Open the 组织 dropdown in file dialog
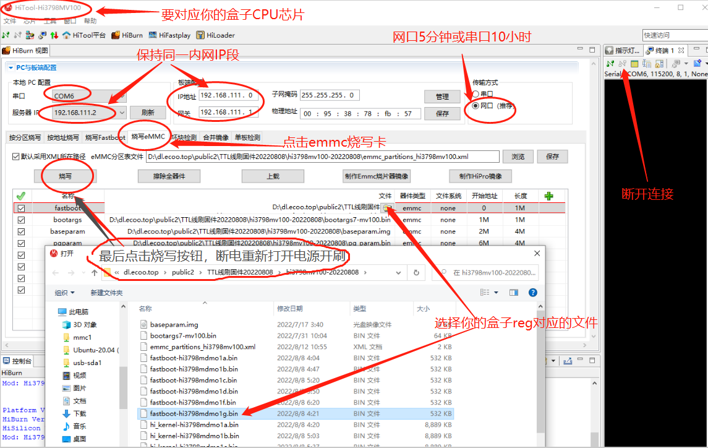Image resolution: width=708 pixels, height=448 pixels. [64, 292]
